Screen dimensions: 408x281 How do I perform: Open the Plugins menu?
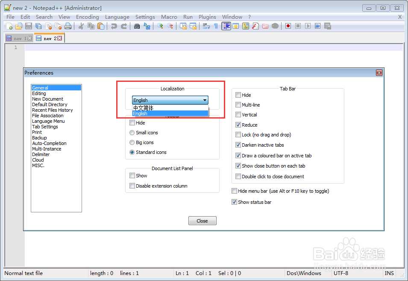pos(207,17)
